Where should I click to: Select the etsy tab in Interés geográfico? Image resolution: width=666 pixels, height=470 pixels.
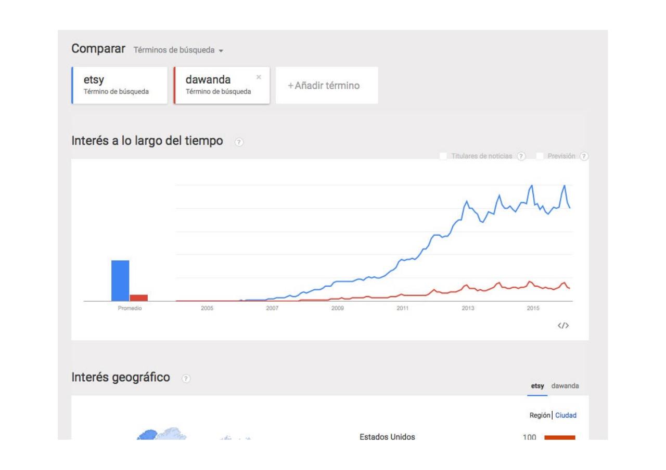pyautogui.click(x=537, y=386)
